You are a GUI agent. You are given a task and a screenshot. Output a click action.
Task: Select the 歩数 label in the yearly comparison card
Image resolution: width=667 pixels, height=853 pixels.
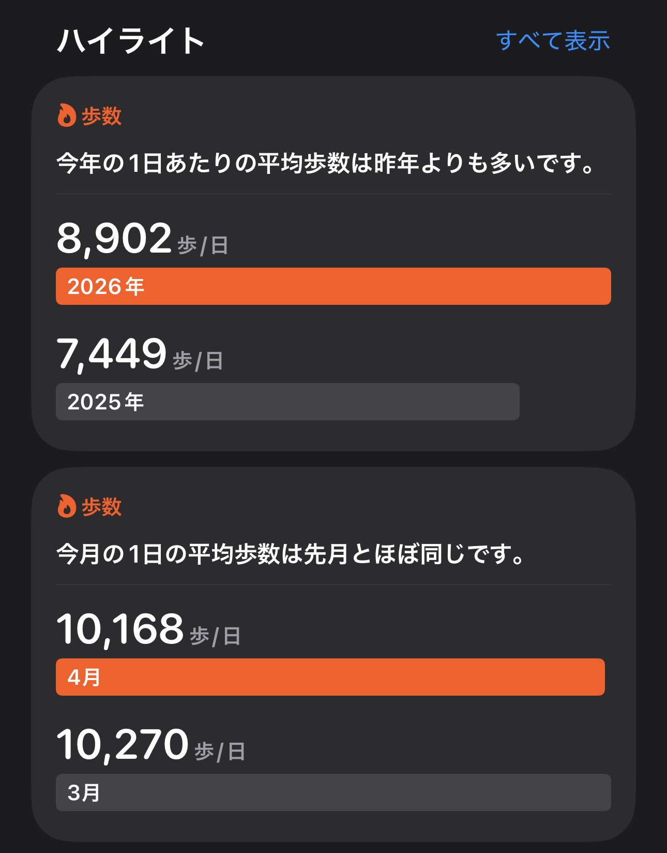101,116
